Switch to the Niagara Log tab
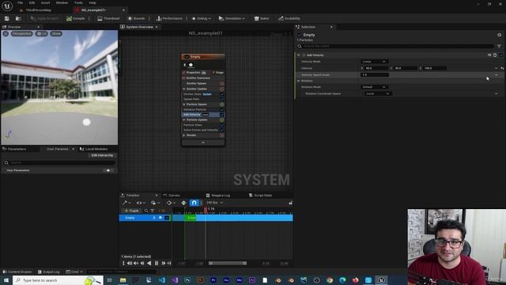 point(218,196)
